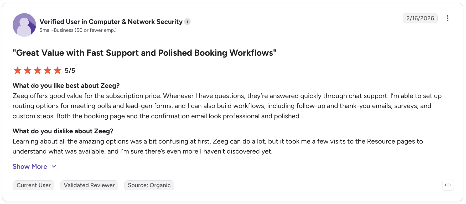
Task: Click the first orange rating star
Action: [18, 70]
